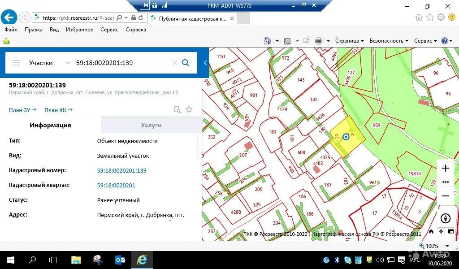Click the zoom-to-object icon beside star
Screen dimensions: 459x269
(177, 110)
